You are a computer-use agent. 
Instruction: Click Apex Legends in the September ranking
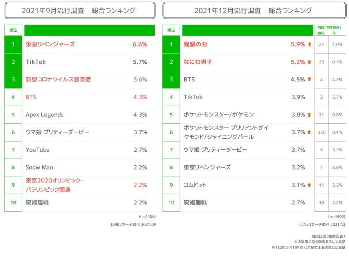(x=45, y=115)
